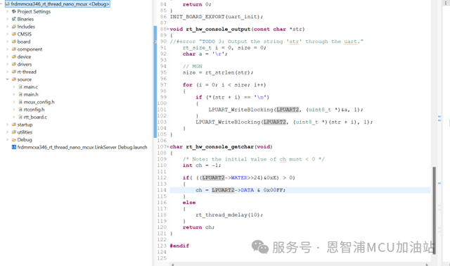Click the Binaries icon
The image size is (450, 266).
[14, 19]
